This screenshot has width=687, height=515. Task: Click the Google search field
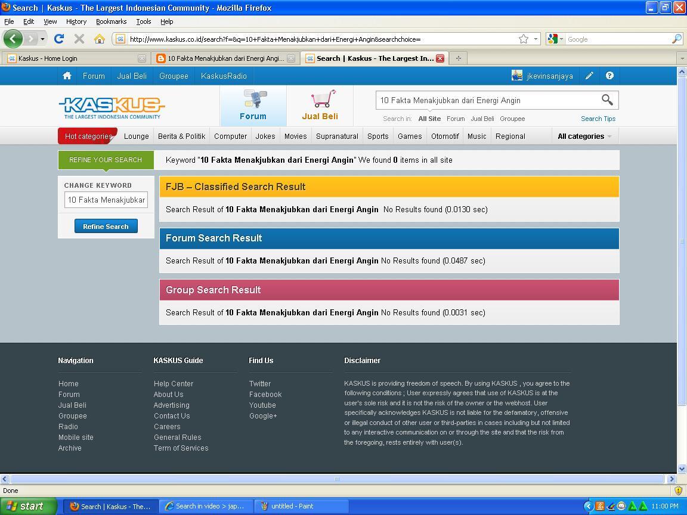618,39
